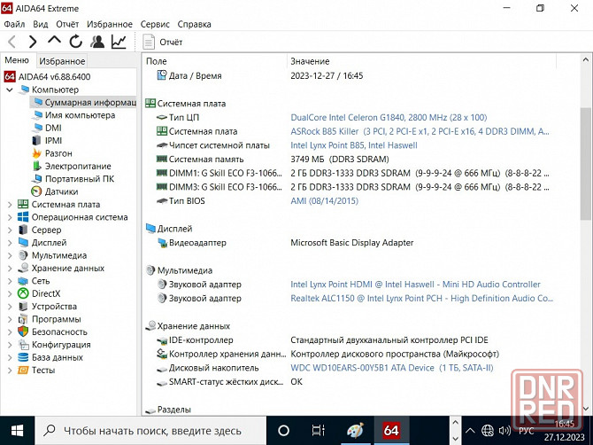The height and width of the screenshot is (445, 593).
Task: Open the Отчёт menu in menu bar
Action: click(x=67, y=24)
